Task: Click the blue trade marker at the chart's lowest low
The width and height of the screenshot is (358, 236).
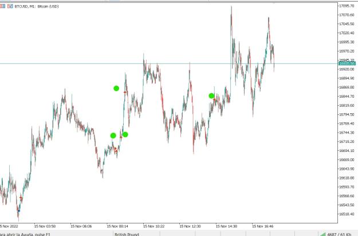Action: (x=19, y=211)
